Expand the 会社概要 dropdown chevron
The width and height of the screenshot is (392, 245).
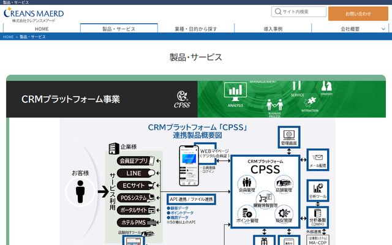pyautogui.click(x=383, y=29)
